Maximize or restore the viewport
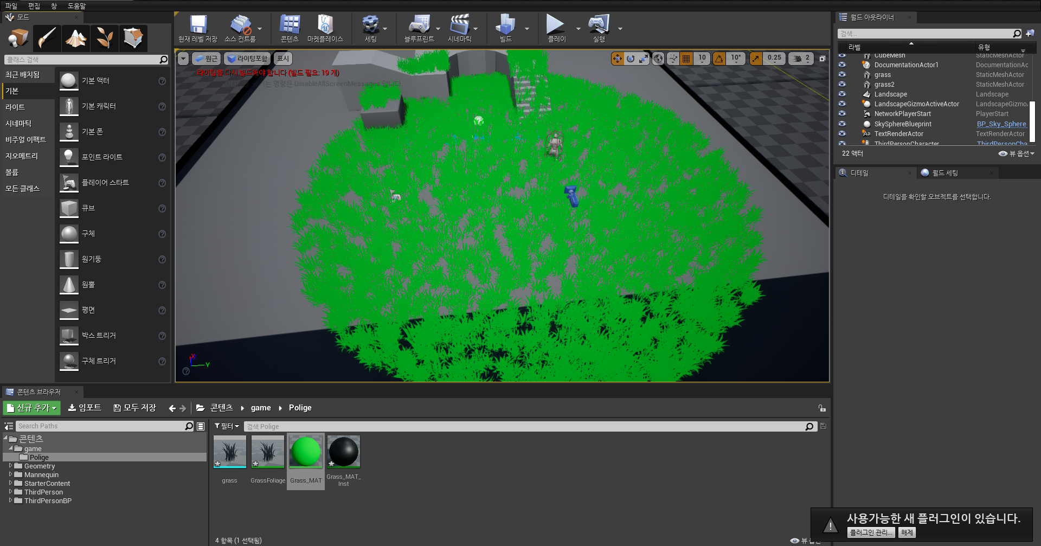This screenshot has height=546, width=1041. (x=822, y=59)
